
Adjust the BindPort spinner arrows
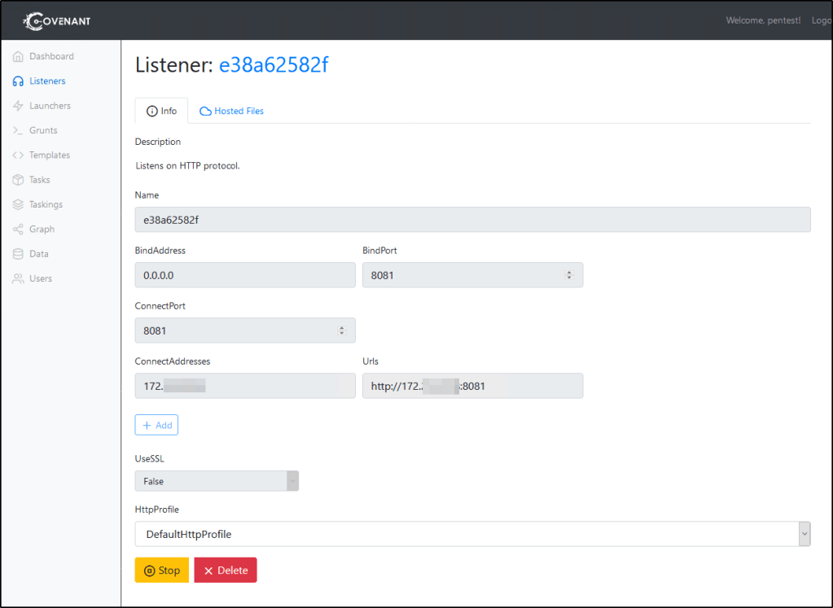pyautogui.click(x=569, y=275)
